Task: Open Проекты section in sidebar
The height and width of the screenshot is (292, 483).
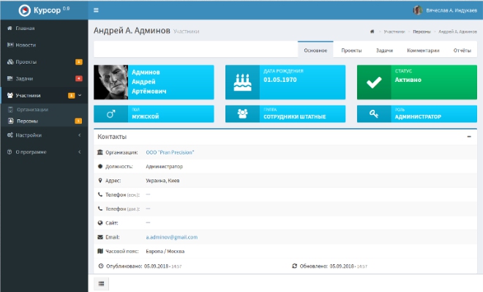Action: [x=44, y=62]
